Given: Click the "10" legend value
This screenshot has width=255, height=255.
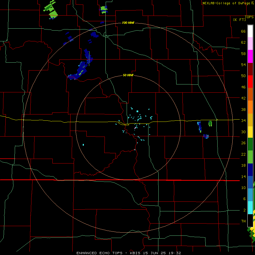Looking at the screenshot, I should tap(243, 188).
